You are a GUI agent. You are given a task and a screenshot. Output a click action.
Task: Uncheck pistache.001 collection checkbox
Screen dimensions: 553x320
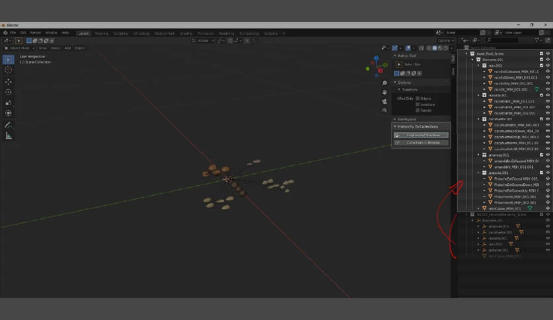(x=541, y=173)
